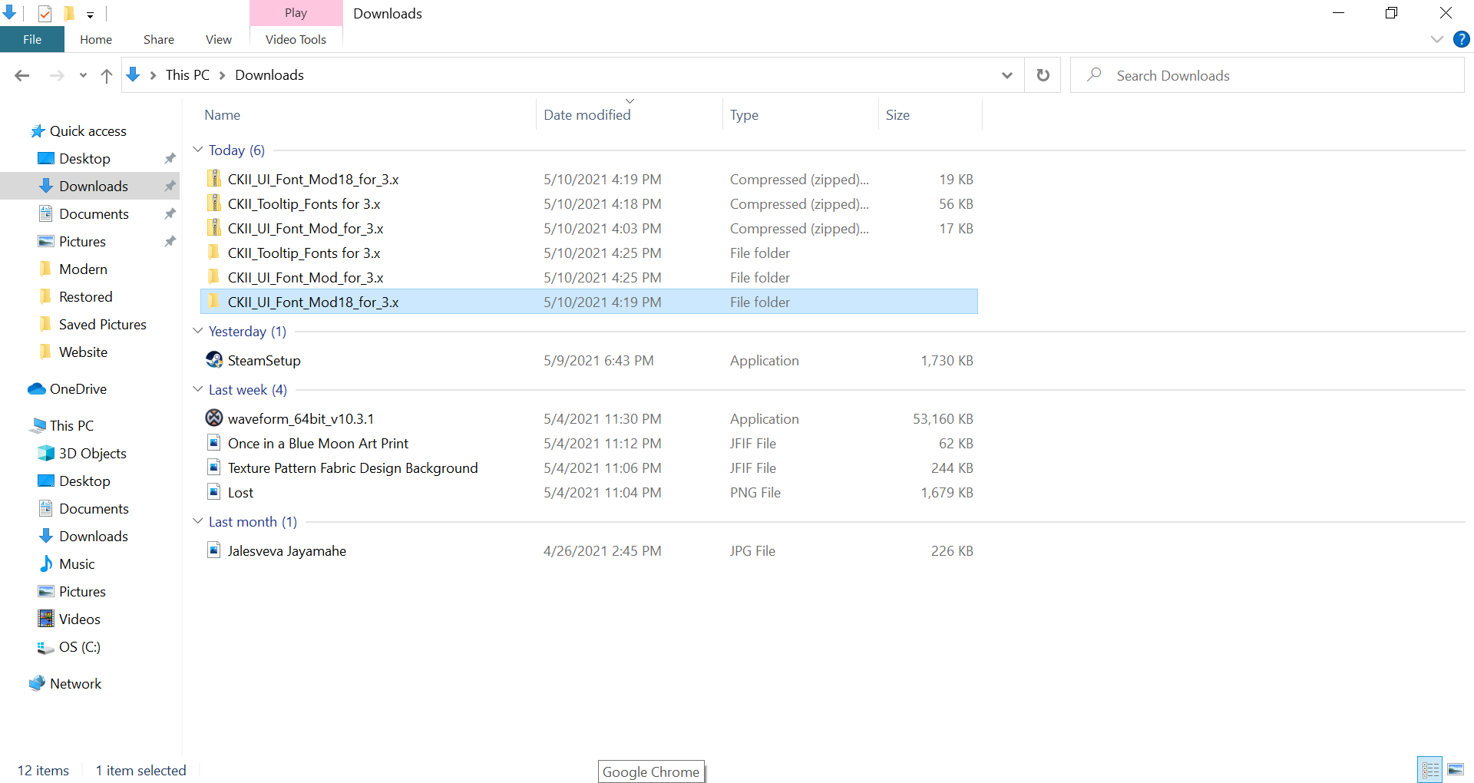1474x783 pixels.
Task: Click the Up one level arrow
Action: (107, 75)
